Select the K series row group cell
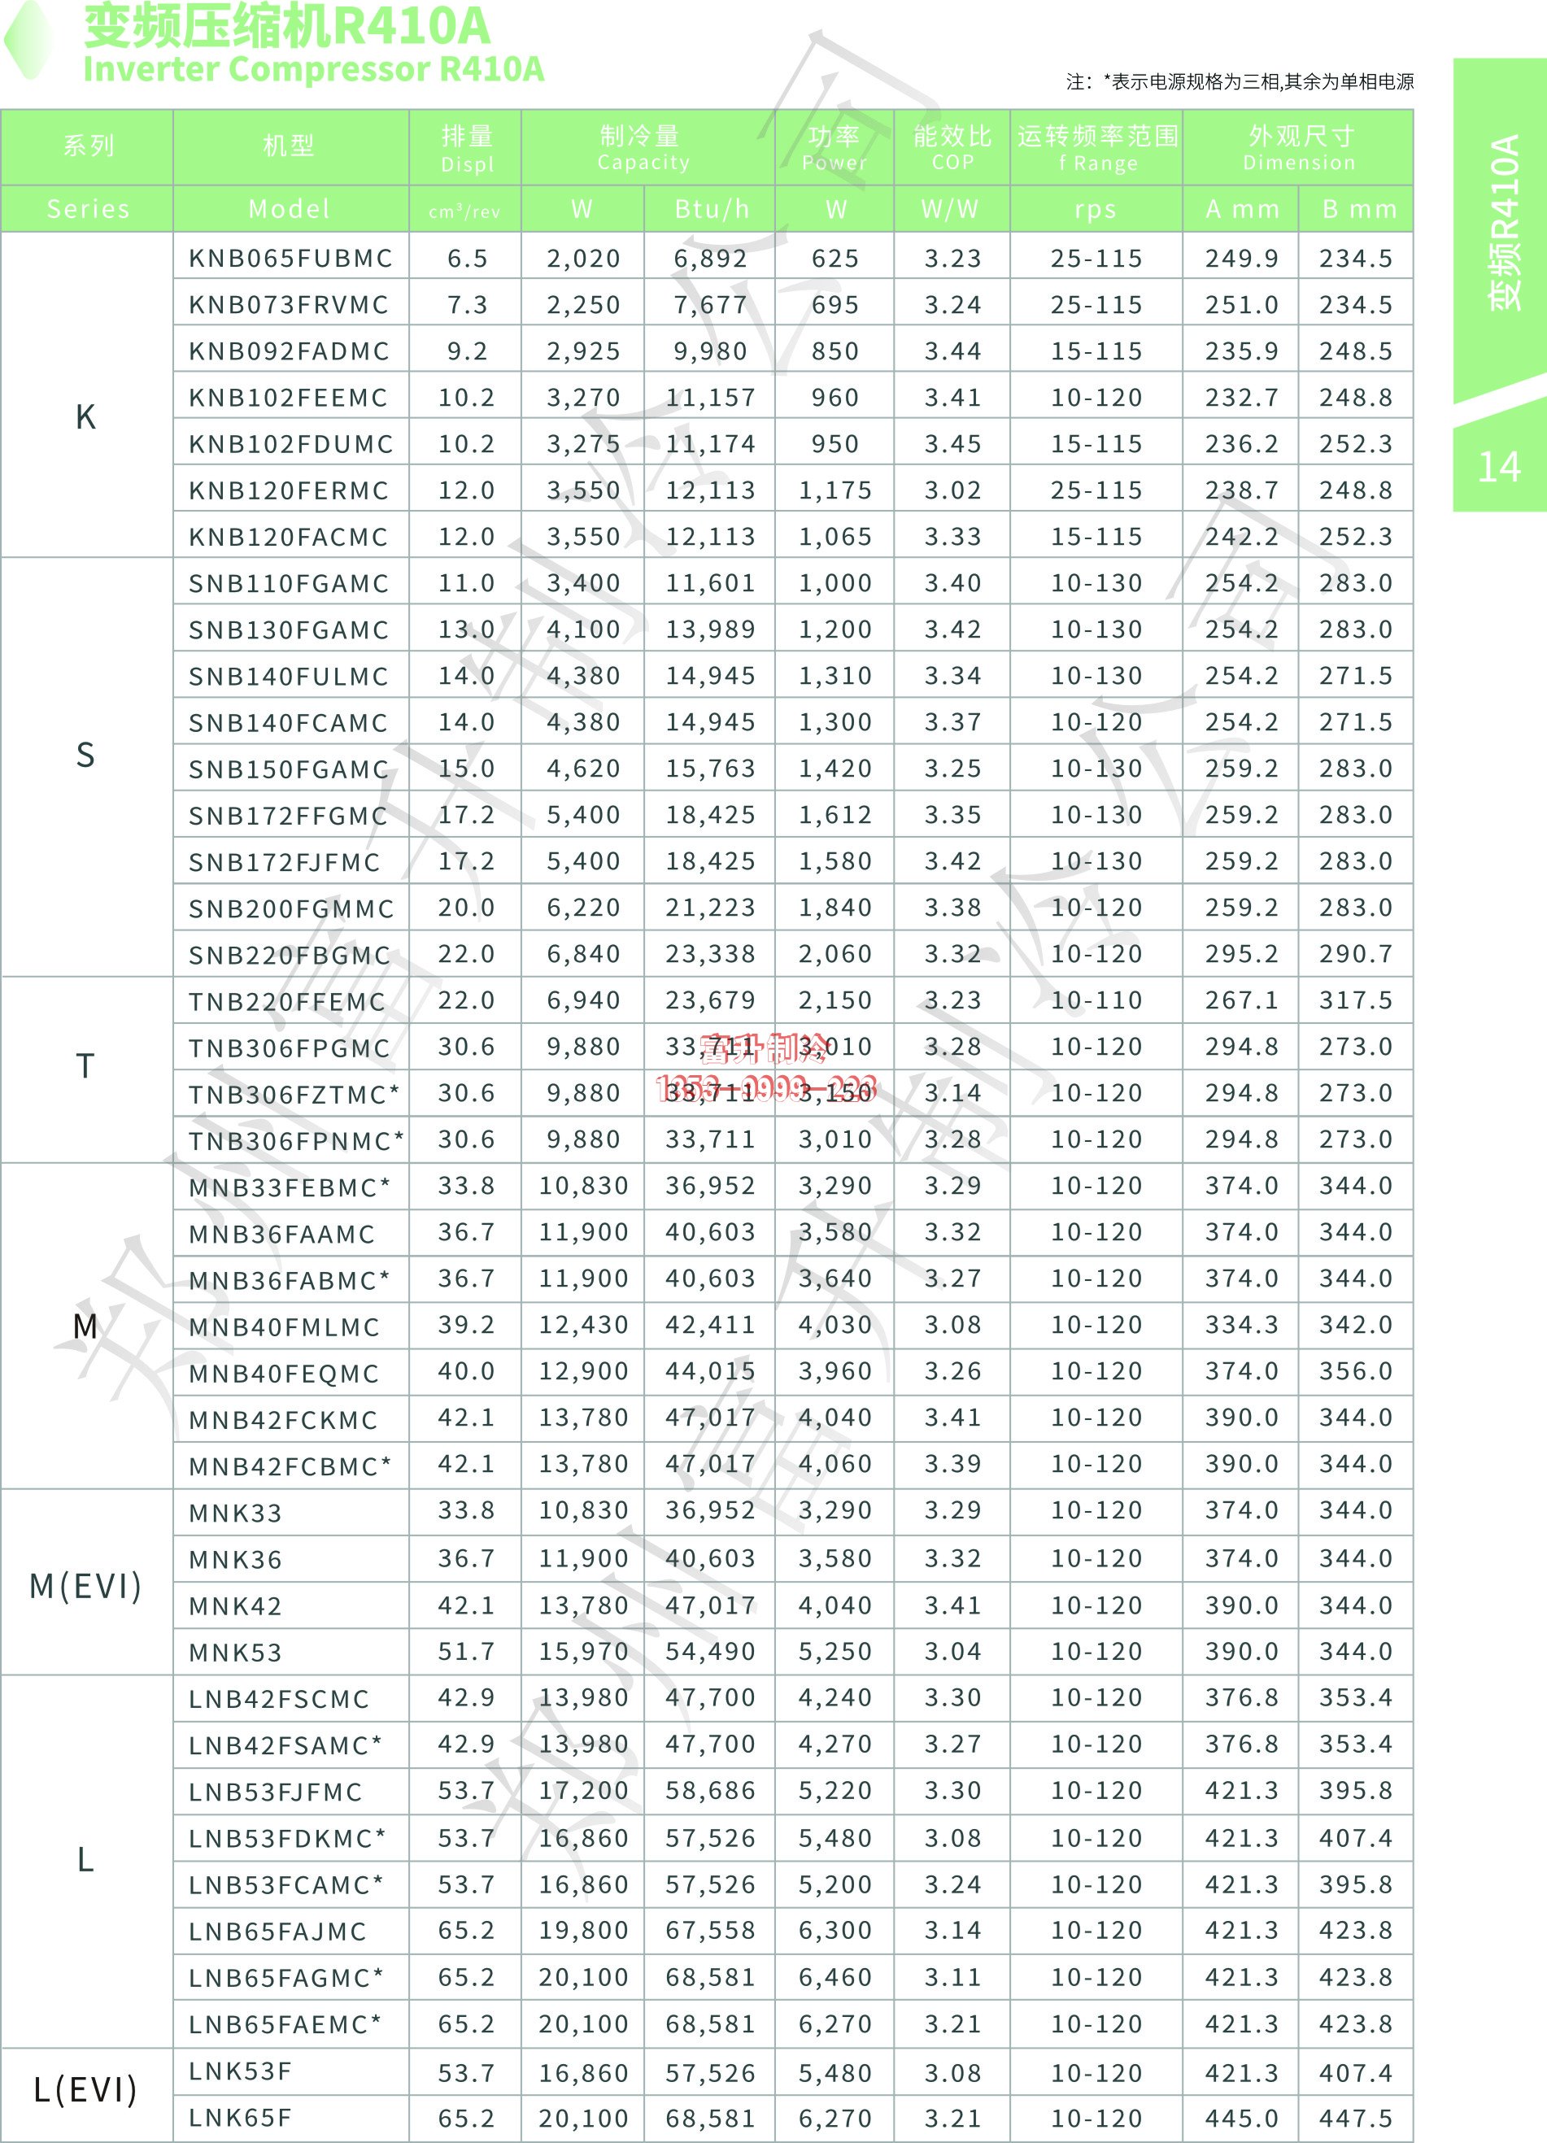Screen dimensions: 1547x2143 click(x=86, y=416)
